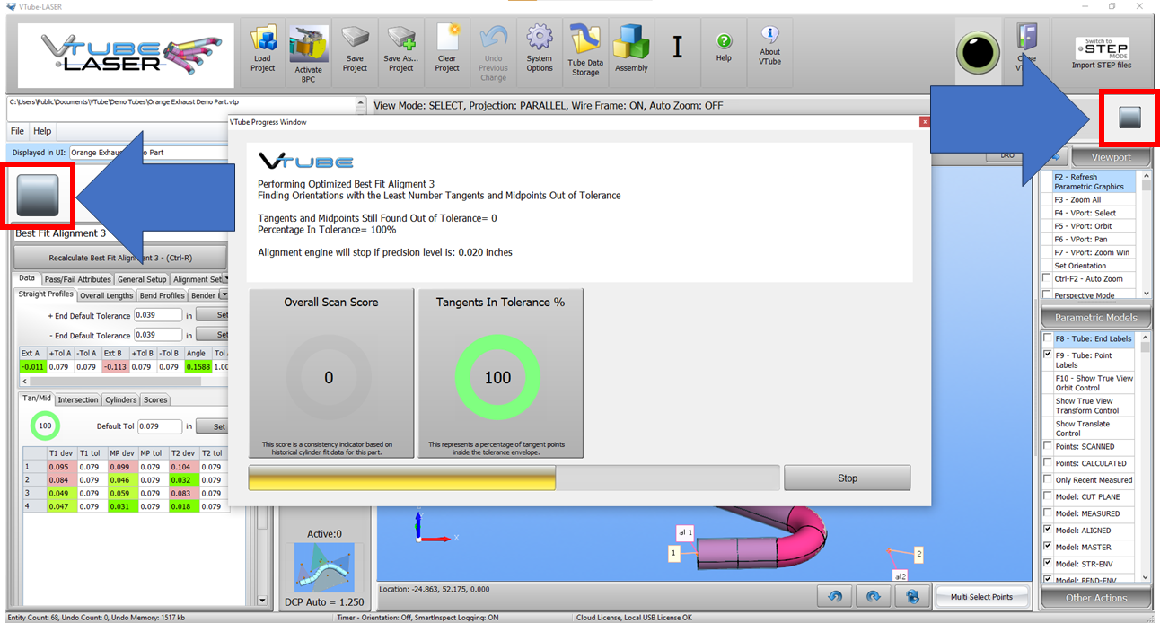Click the yellow alignment progress bar
Image resolution: width=1160 pixels, height=623 pixels.
[402, 478]
